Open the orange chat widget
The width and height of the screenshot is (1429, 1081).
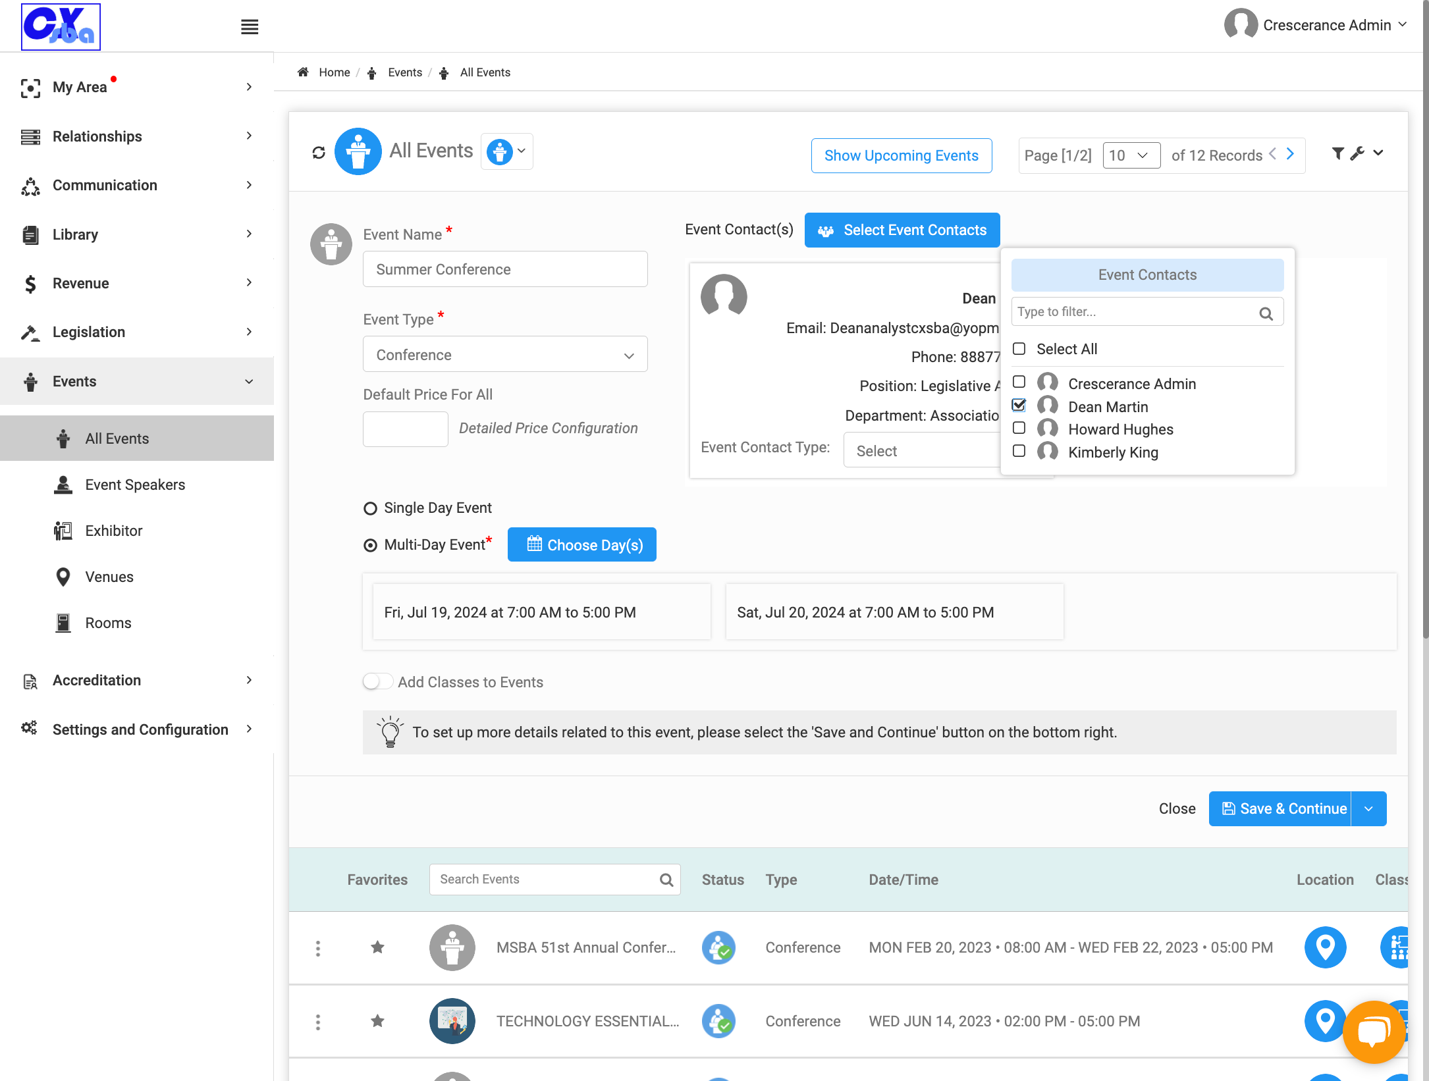(1374, 1032)
